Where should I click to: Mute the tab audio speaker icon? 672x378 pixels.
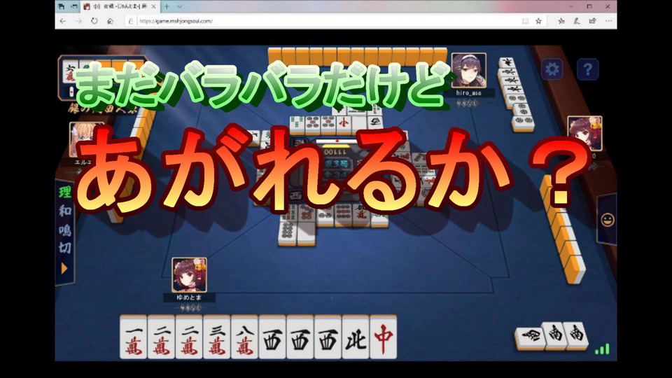pos(97,7)
